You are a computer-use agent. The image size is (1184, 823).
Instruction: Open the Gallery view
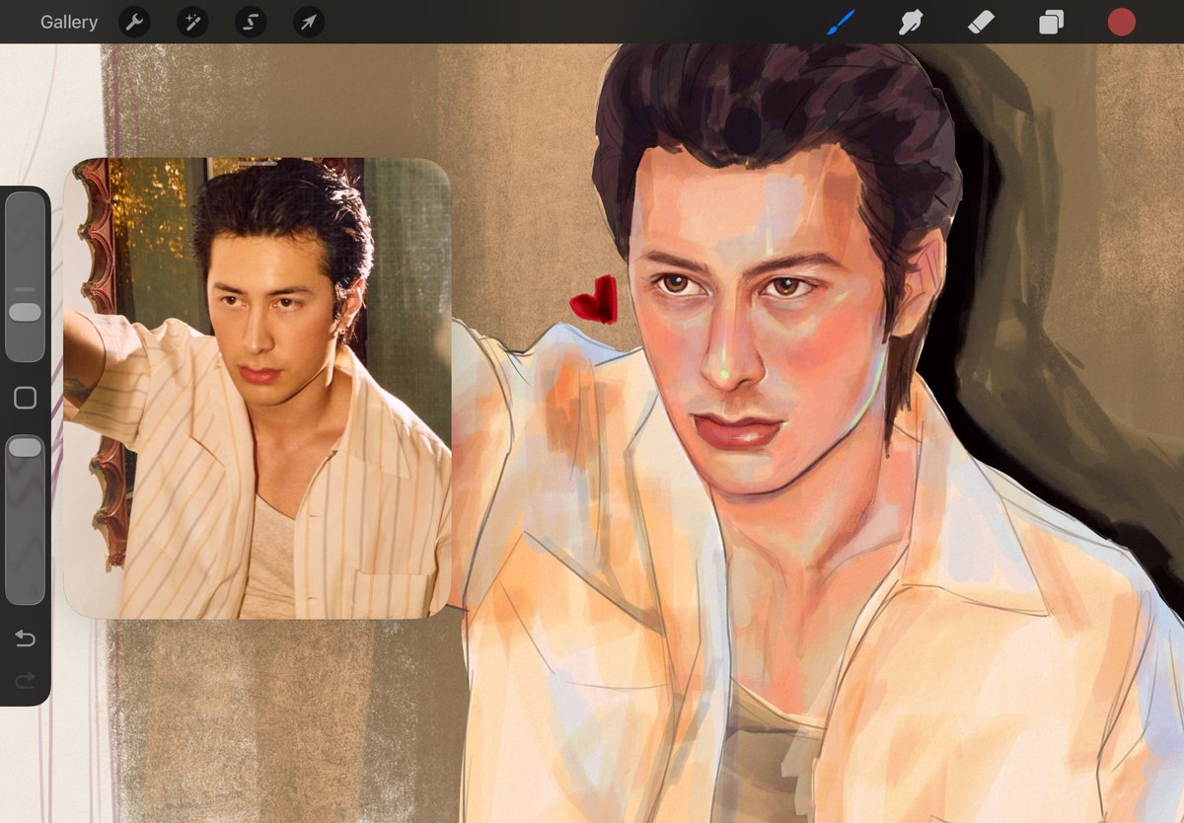[x=69, y=22]
